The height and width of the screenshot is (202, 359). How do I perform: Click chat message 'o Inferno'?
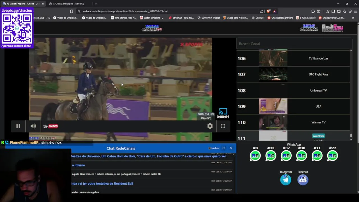pos(78,165)
